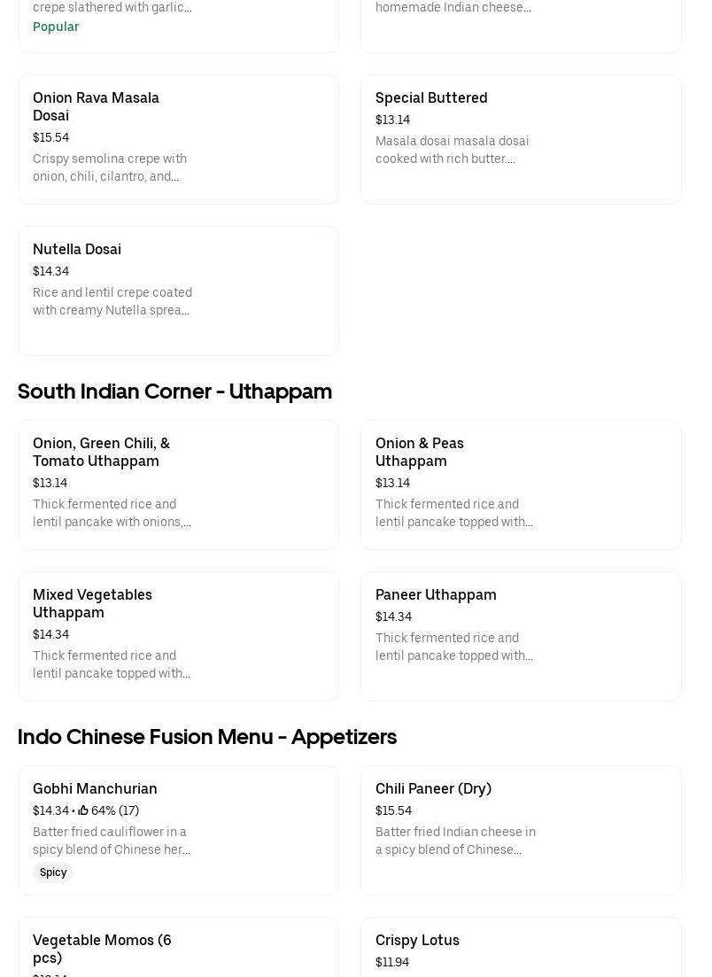Open the Onion Rava Masala Dosai item
The height and width of the screenshot is (977, 712).
point(96,106)
